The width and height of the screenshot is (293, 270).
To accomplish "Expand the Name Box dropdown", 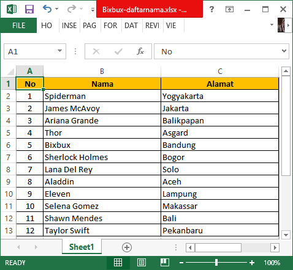I will (59, 51).
